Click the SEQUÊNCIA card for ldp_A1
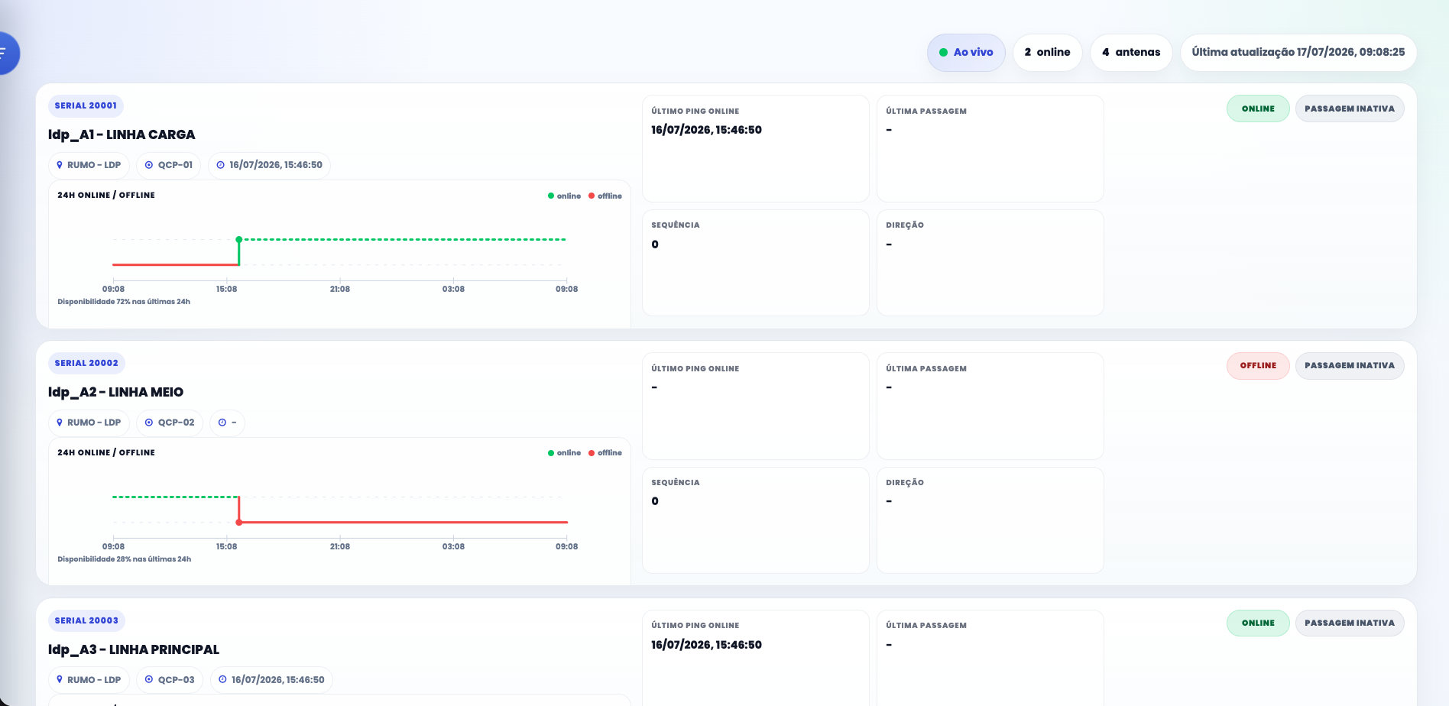Screen dimensions: 1449x706 (756, 263)
